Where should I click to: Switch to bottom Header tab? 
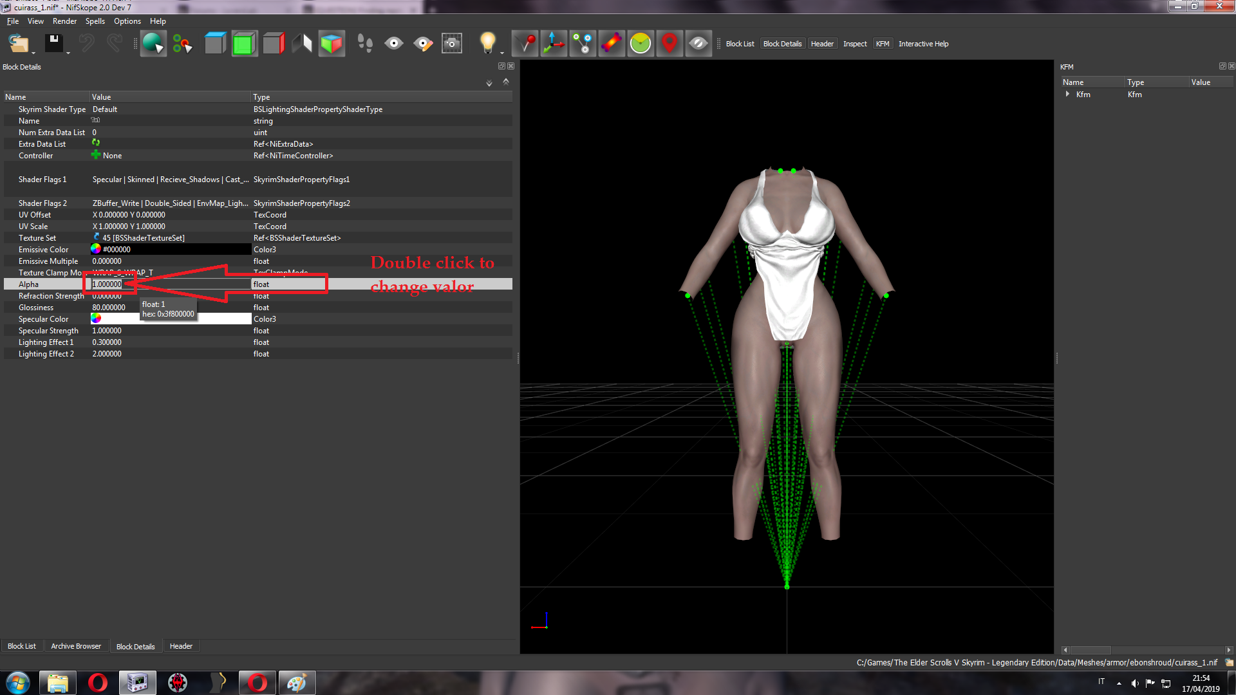point(181,646)
